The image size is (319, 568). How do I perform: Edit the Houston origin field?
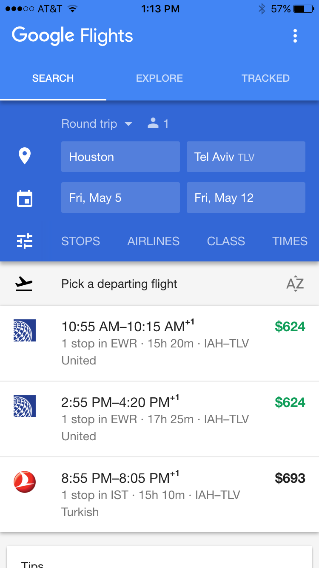tap(120, 157)
